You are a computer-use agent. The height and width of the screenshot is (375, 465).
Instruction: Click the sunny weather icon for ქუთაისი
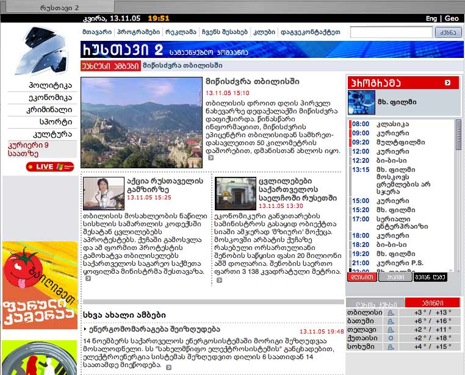point(391,338)
